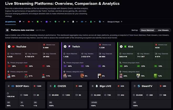The height and width of the screenshot is (110, 173).
Task: Select the All platforms tab
Action: pyautogui.click(x=10, y=22)
